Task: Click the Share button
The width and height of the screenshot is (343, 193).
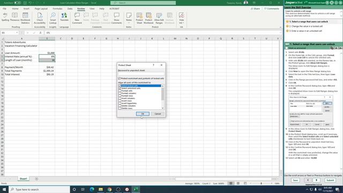Action: coord(255,9)
